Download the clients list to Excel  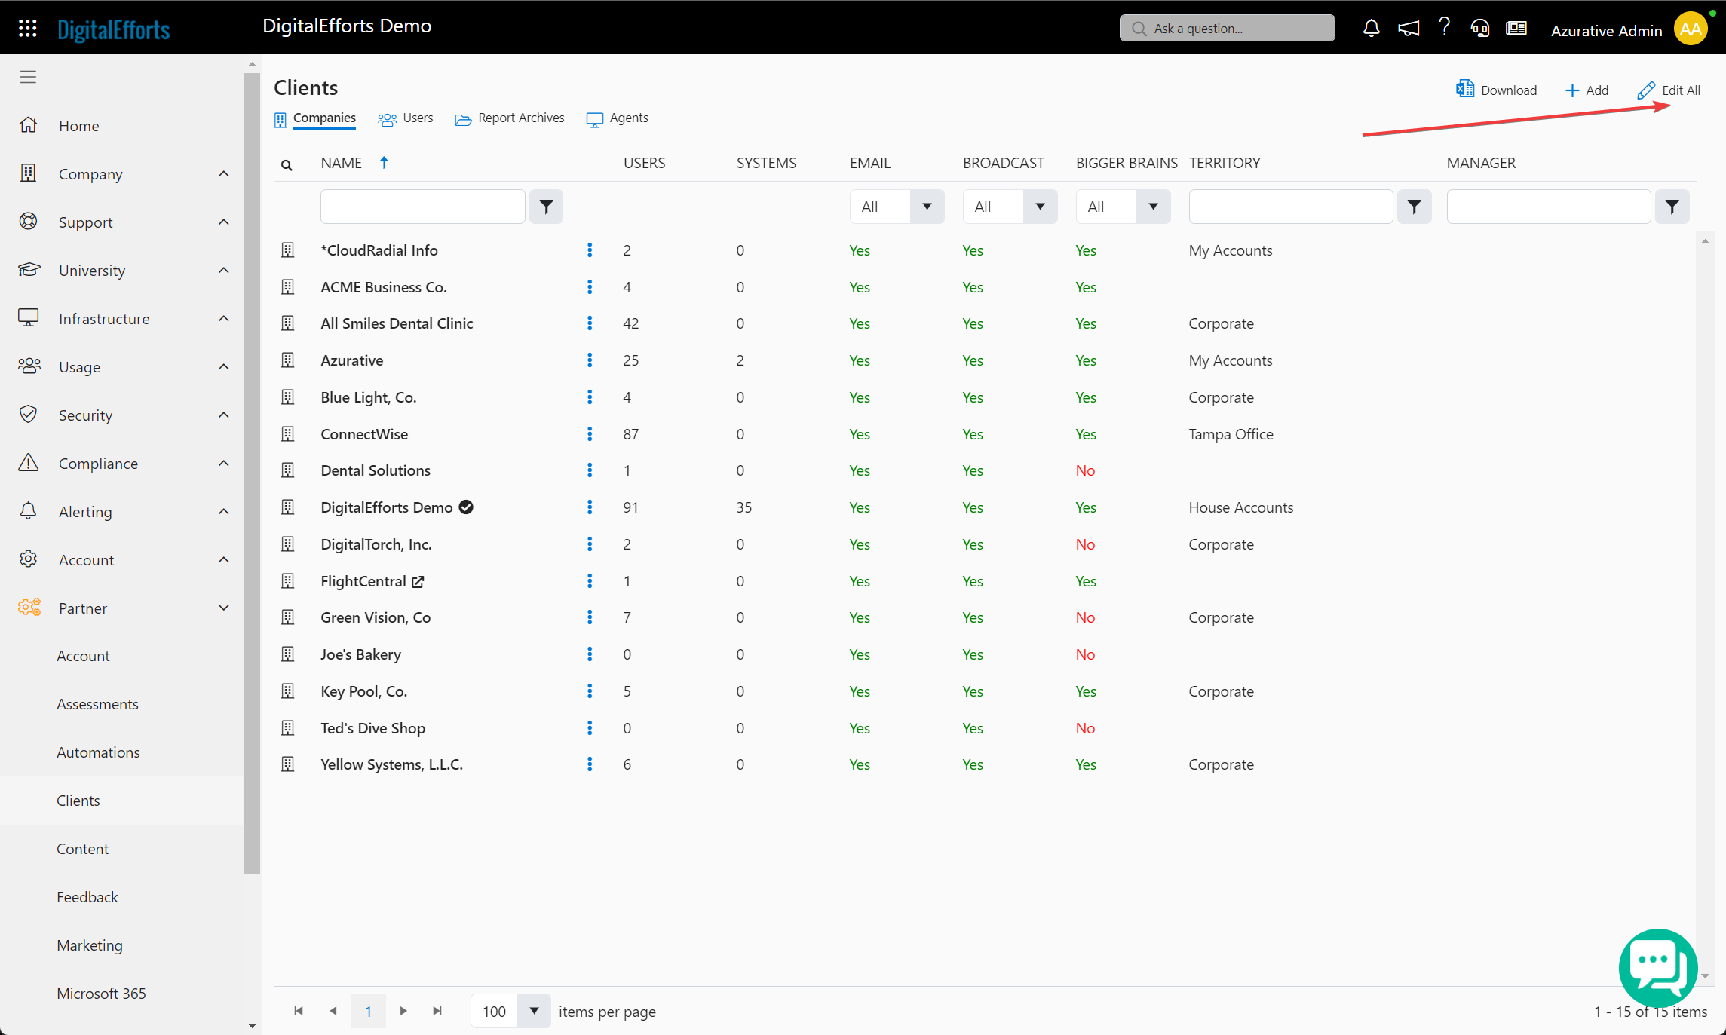[x=1496, y=90]
